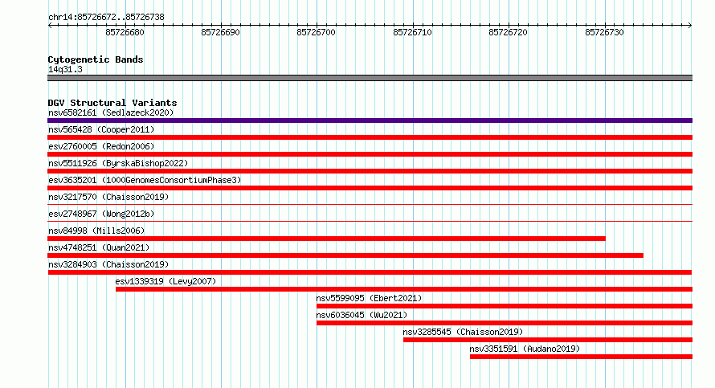The height and width of the screenshot is (388, 715).
Task: Click the red nsv4748251 variant bar
Action: click(x=345, y=255)
